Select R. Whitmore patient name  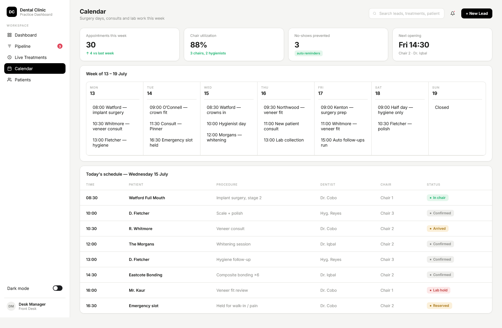tap(141, 229)
